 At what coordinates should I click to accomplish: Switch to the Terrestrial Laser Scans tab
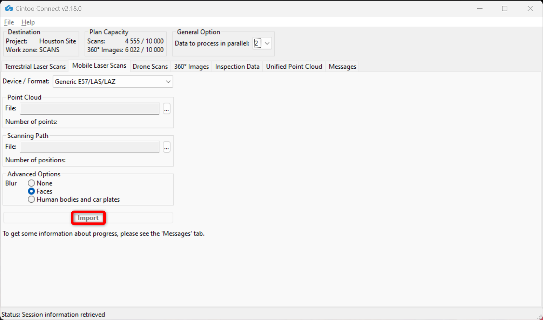[35, 67]
